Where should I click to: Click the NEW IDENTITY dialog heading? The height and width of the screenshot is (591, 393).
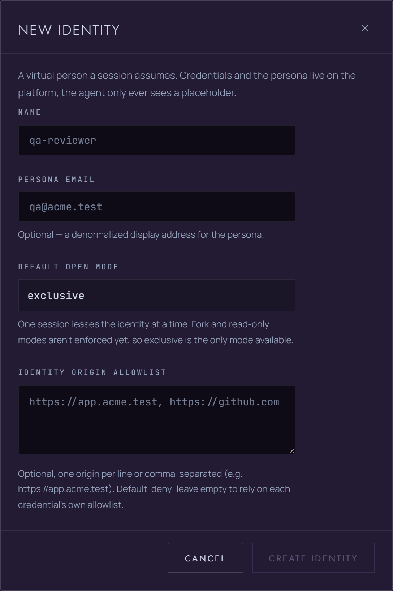69,30
